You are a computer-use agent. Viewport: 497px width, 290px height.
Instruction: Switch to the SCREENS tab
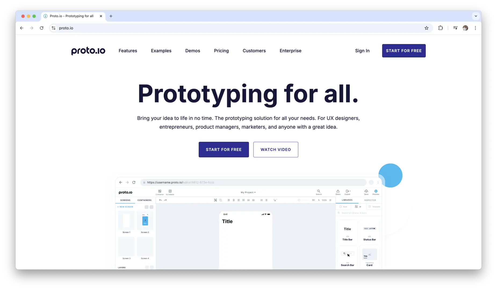[x=125, y=200]
